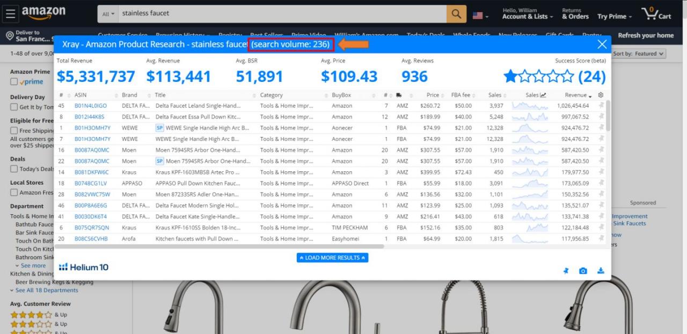Click the Success Score star rating
The height and width of the screenshot is (334, 687).
point(538,77)
